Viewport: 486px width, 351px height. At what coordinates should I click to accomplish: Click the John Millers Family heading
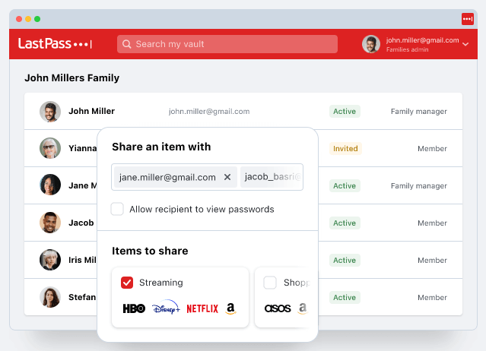[x=72, y=77]
